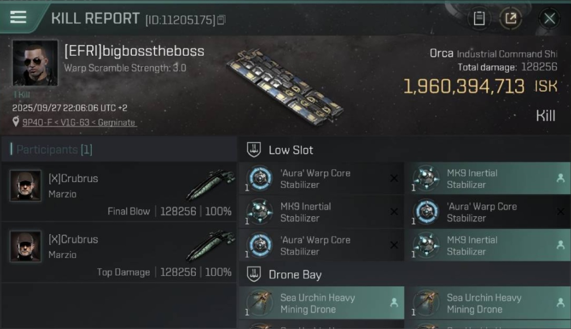Image resolution: width=571 pixels, height=329 pixels.
Task: Collapse the Drone Bay section
Action: coord(254,275)
